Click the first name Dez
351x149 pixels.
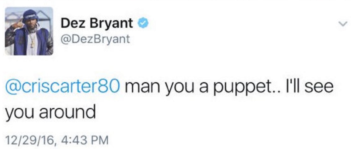(x=71, y=23)
